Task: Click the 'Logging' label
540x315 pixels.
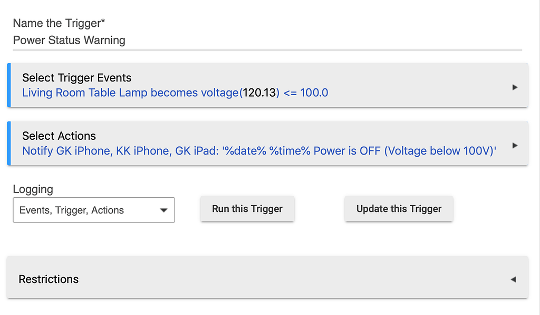Action: (33, 189)
